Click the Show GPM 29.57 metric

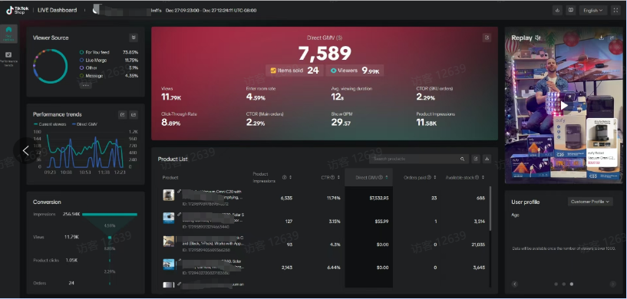coord(342,119)
